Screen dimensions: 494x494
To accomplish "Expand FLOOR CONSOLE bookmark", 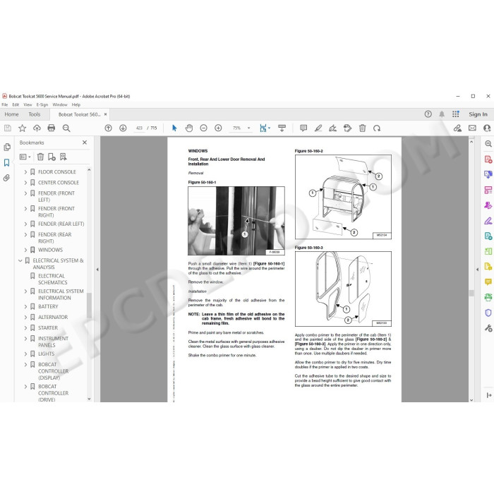I will coord(25,172).
